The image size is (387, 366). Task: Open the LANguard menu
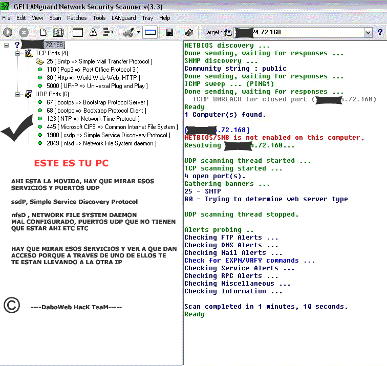(124, 18)
